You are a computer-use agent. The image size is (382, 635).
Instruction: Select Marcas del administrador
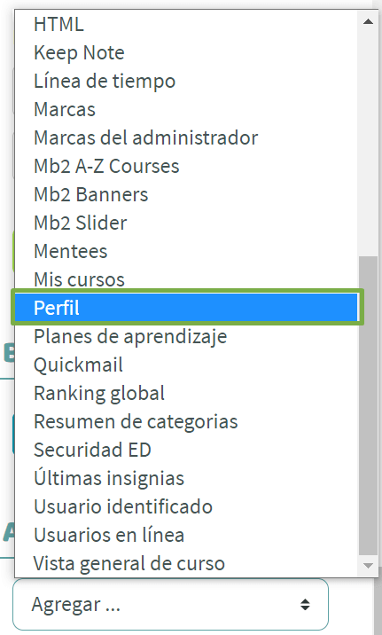tap(186, 137)
